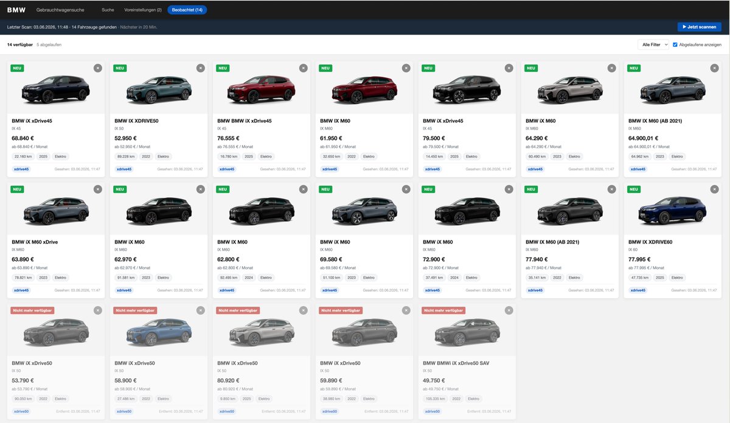Click the '9.850 km' mileage chip
The image size is (730, 423).
click(x=226, y=399)
